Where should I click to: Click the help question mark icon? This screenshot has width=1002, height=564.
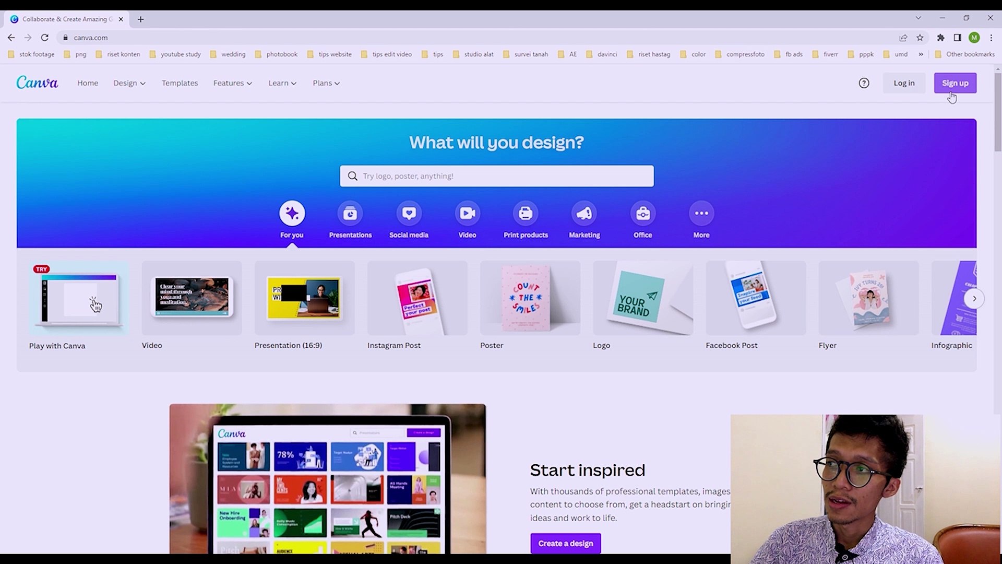864,83
